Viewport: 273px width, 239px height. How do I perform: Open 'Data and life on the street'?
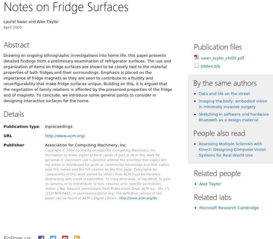pyautogui.click(x=224, y=94)
